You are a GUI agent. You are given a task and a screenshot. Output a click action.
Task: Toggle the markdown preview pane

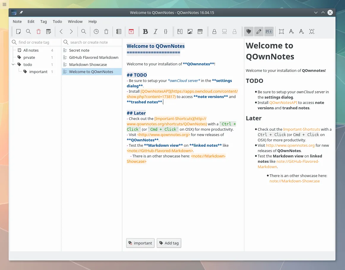pos(269,31)
